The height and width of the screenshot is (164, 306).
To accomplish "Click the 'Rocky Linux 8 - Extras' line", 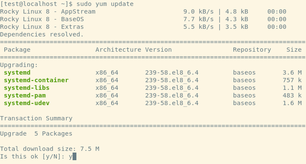I will coord(143,27).
